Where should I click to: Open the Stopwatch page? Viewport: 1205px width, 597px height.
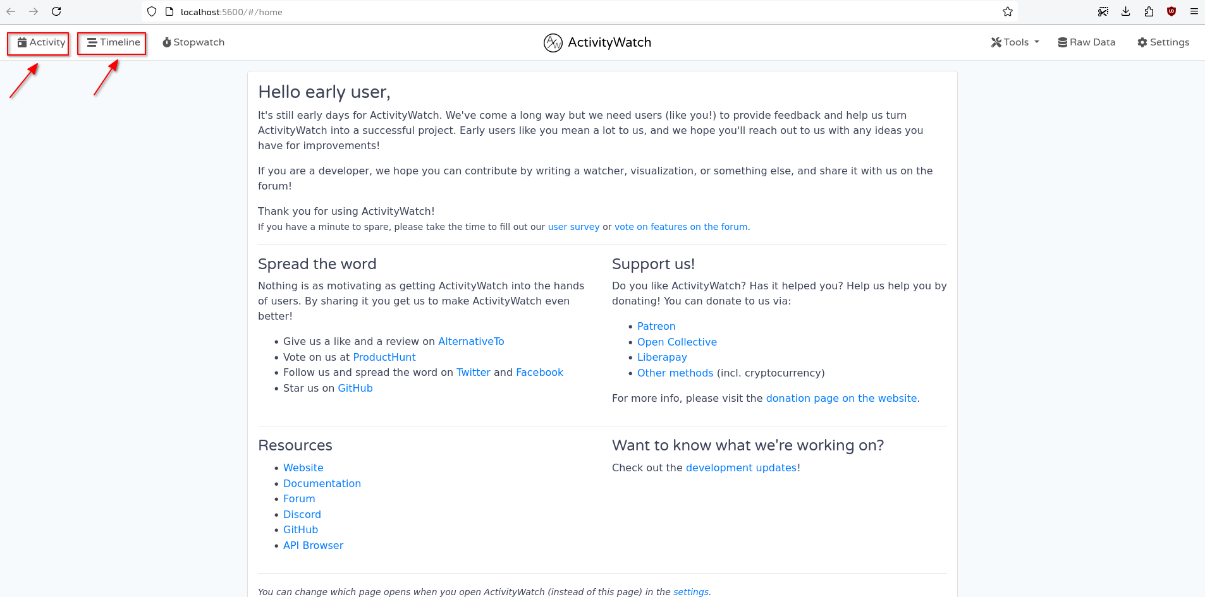193,42
